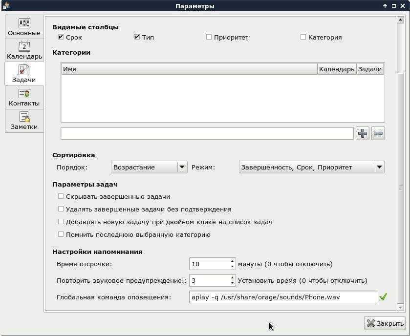Image resolution: width=410 pixels, height=336 pixels.
Task: Close the Параметры window with X
Action: (x=403, y=6)
